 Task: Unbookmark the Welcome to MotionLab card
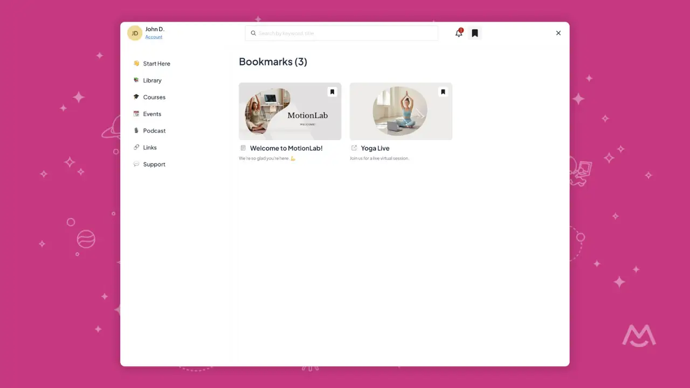(x=332, y=92)
